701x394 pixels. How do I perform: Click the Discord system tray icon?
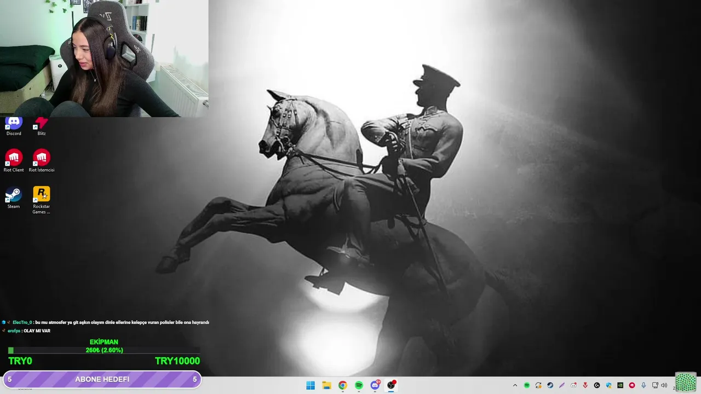[573, 385]
